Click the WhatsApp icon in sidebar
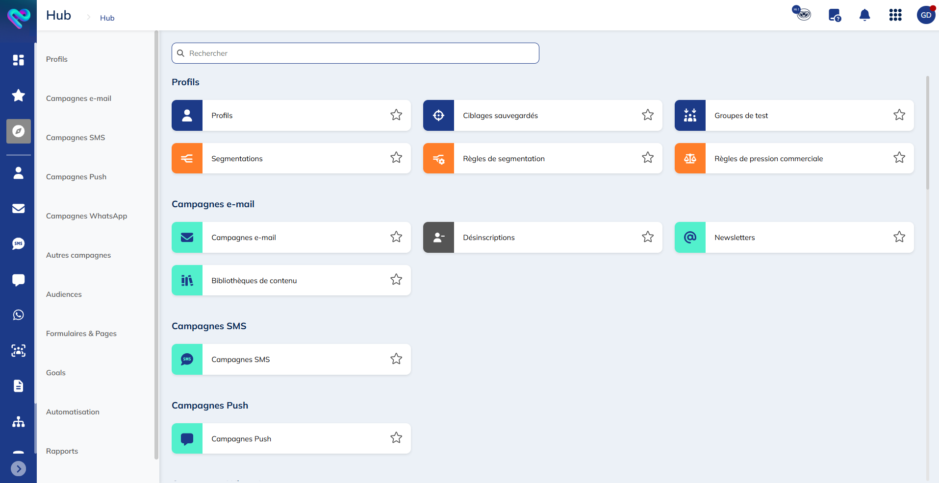939x483 pixels. (x=18, y=315)
